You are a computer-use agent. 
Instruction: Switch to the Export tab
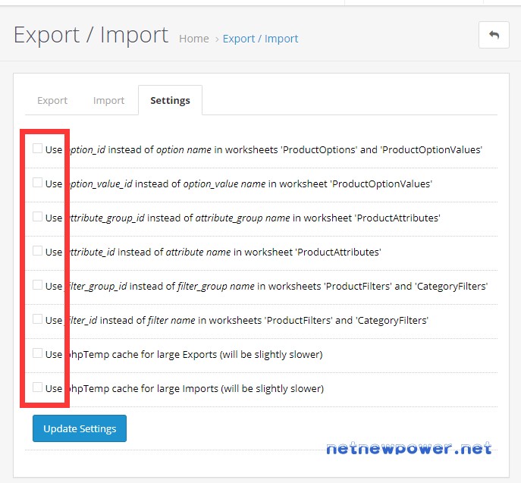(52, 100)
